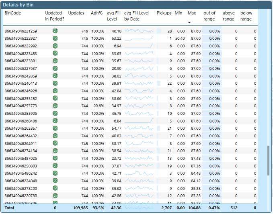Sort by the Pickups column header
This screenshot has height=214, width=273.
tap(164, 13)
